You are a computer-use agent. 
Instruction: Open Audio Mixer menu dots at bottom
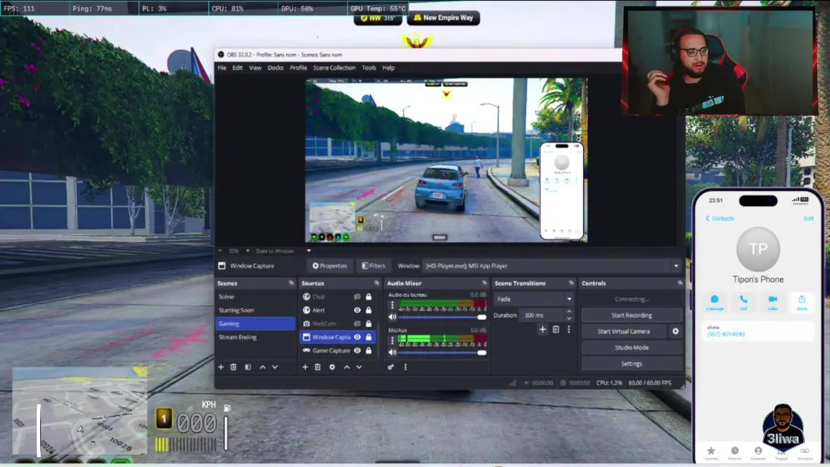(x=405, y=367)
